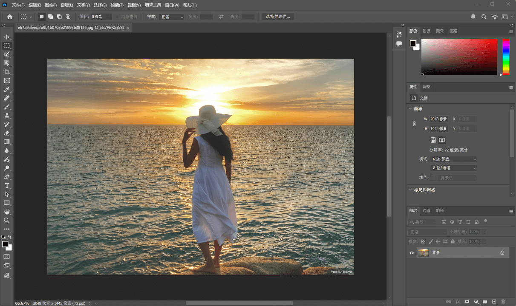Select the Pen tool

point(7,176)
